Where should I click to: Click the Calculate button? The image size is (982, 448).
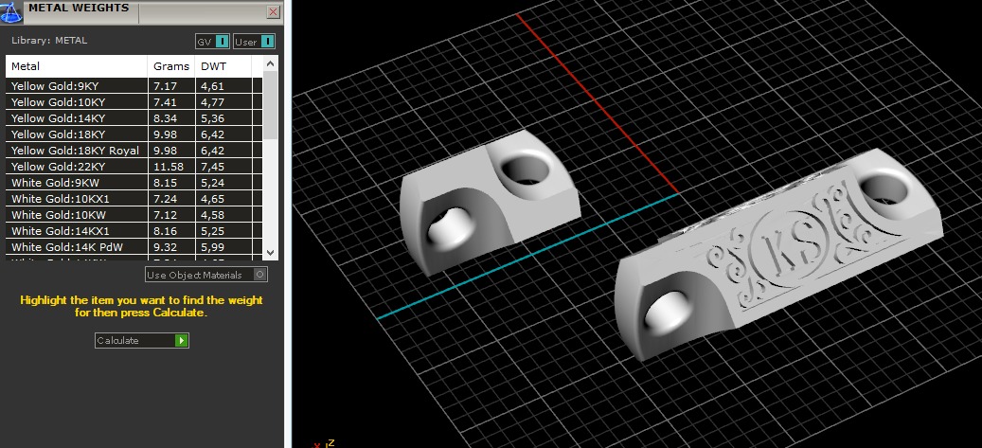pos(141,340)
